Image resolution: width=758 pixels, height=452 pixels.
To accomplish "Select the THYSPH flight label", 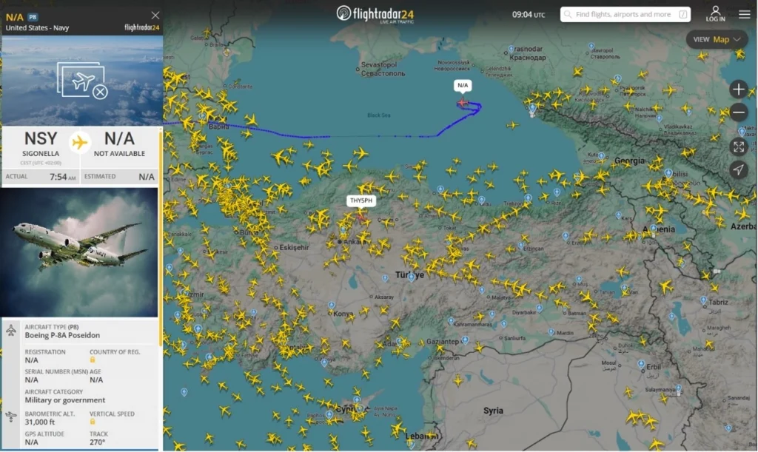I will coord(362,200).
